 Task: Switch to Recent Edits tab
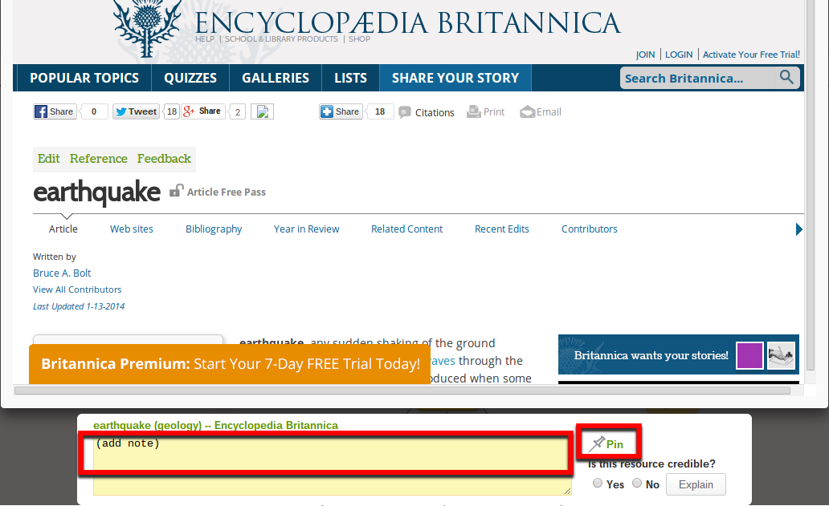click(x=502, y=229)
